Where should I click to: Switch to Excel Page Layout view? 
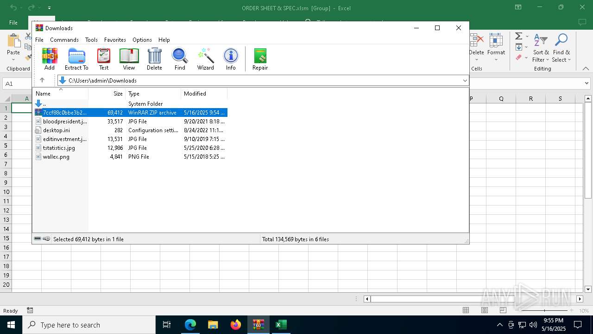[485, 310]
